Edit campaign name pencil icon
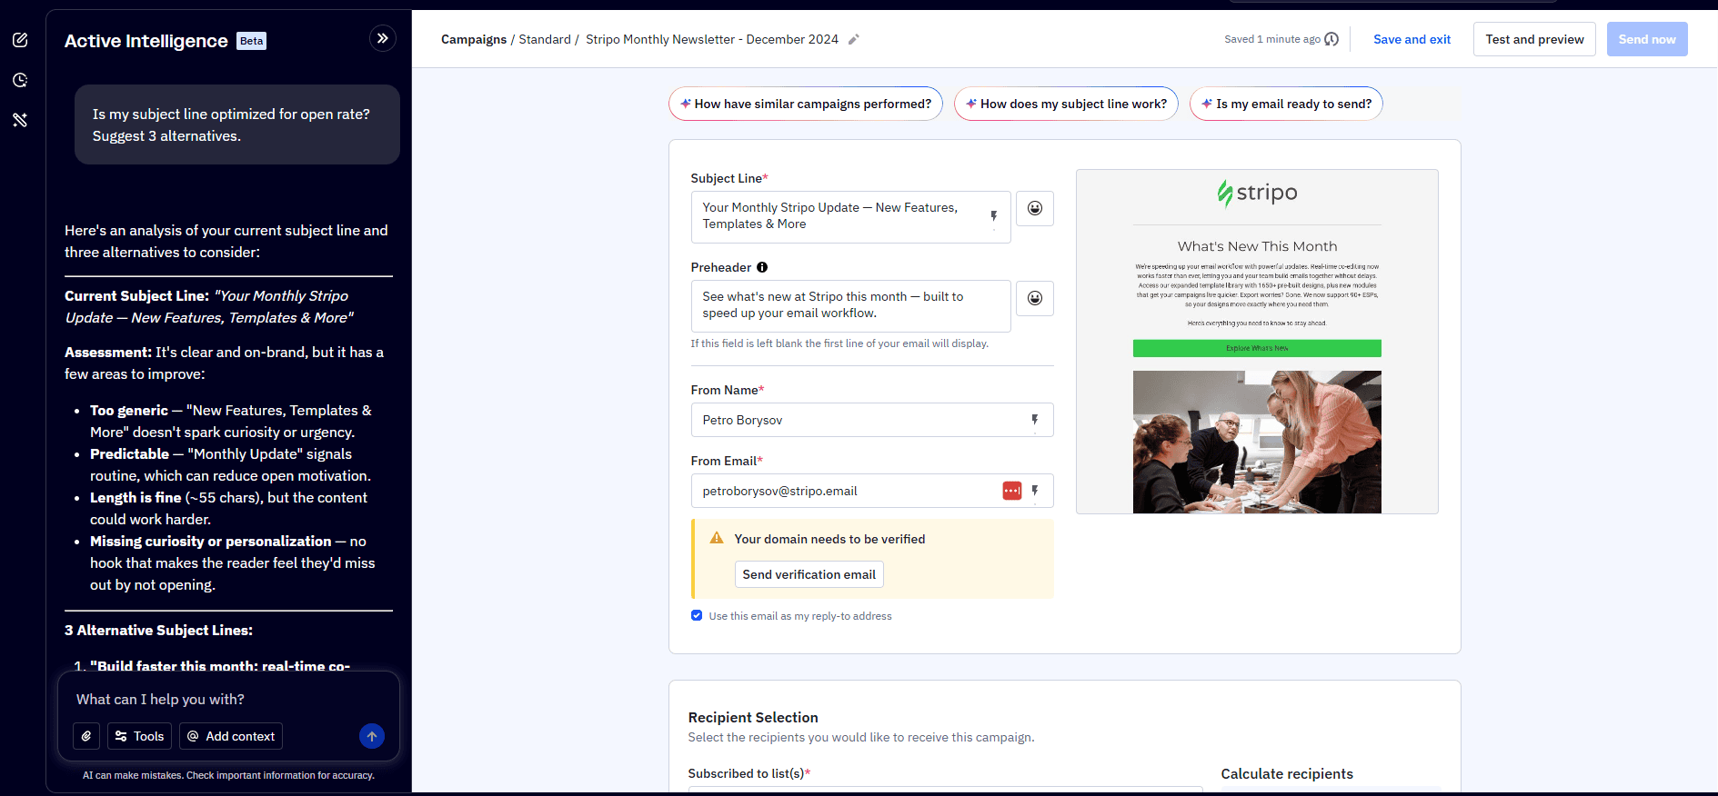 coord(853,39)
